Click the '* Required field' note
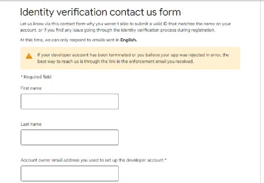This screenshot has height=183, width=264. coord(36,77)
